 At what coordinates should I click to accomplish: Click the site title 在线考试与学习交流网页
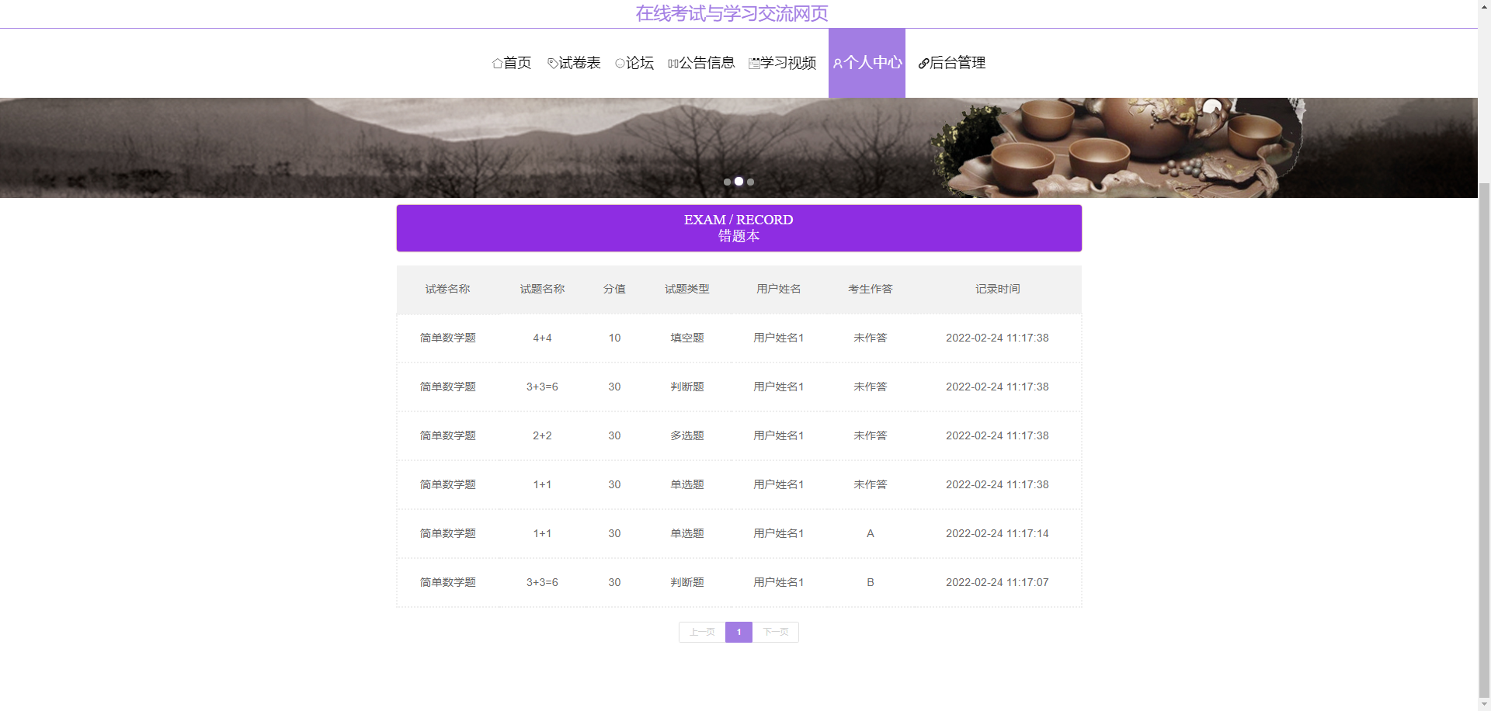(x=732, y=13)
